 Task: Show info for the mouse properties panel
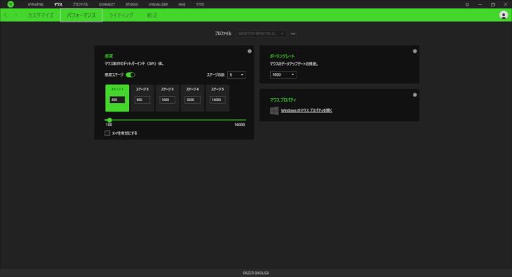coord(415,95)
